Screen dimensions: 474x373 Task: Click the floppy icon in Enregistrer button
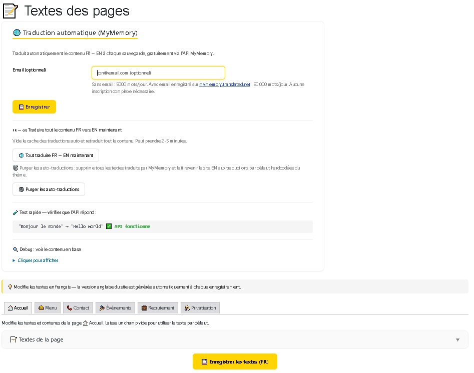click(x=21, y=107)
